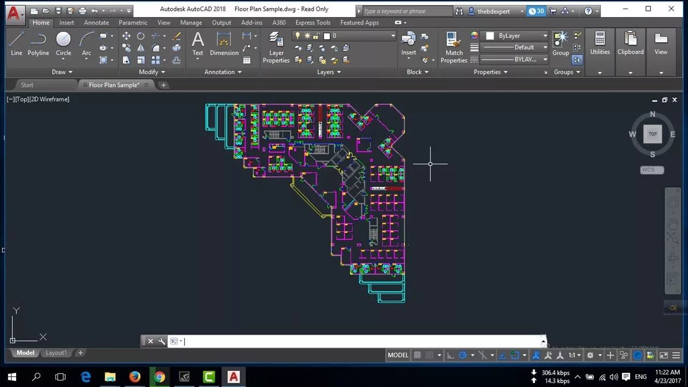Switch to Express Tools tab
Screen dimensions: 688x387
313,23
